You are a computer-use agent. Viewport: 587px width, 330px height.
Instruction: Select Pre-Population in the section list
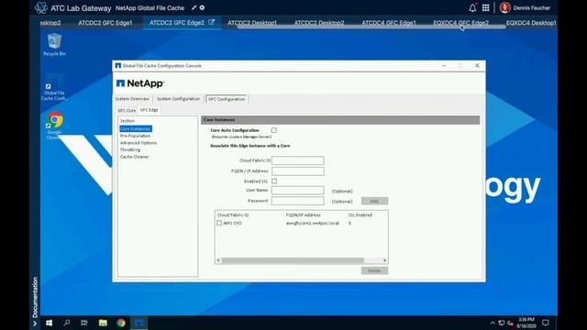(135, 136)
